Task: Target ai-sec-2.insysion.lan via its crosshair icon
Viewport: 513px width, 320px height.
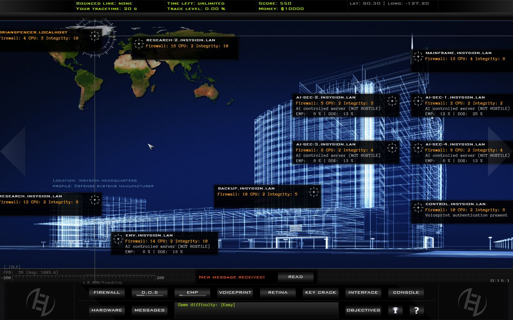Action: (392, 101)
